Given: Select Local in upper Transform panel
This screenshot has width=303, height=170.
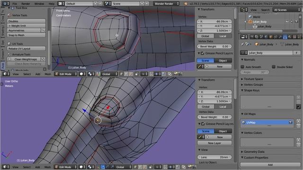Looking at the screenshot, I should 223,36.
